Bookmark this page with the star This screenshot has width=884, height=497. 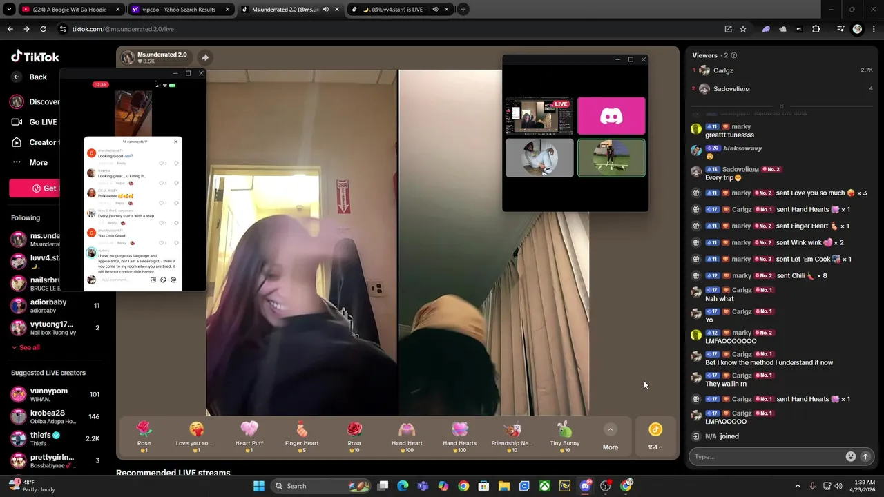pyautogui.click(x=743, y=29)
